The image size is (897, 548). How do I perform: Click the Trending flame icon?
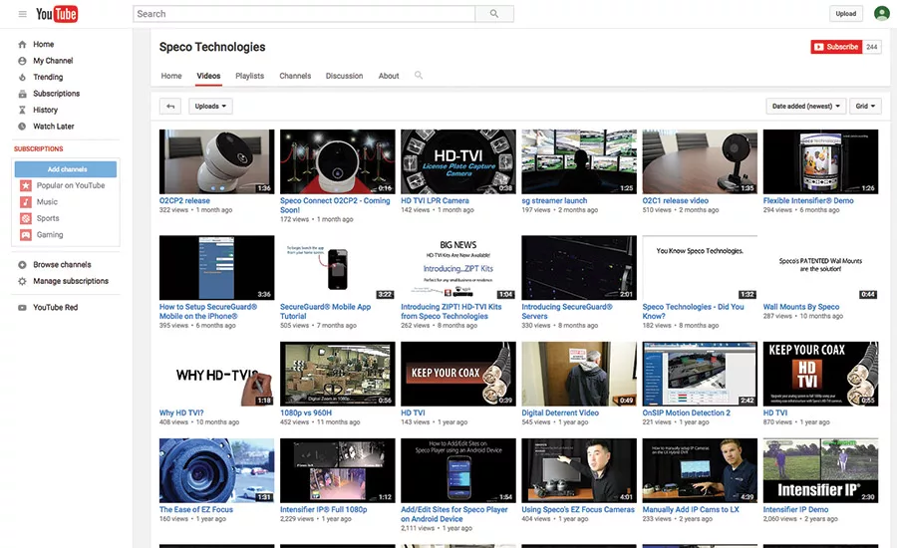pyautogui.click(x=22, y=78)
